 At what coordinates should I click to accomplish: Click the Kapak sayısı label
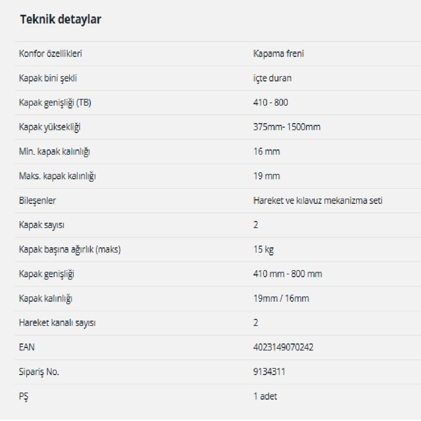[41, 225]
